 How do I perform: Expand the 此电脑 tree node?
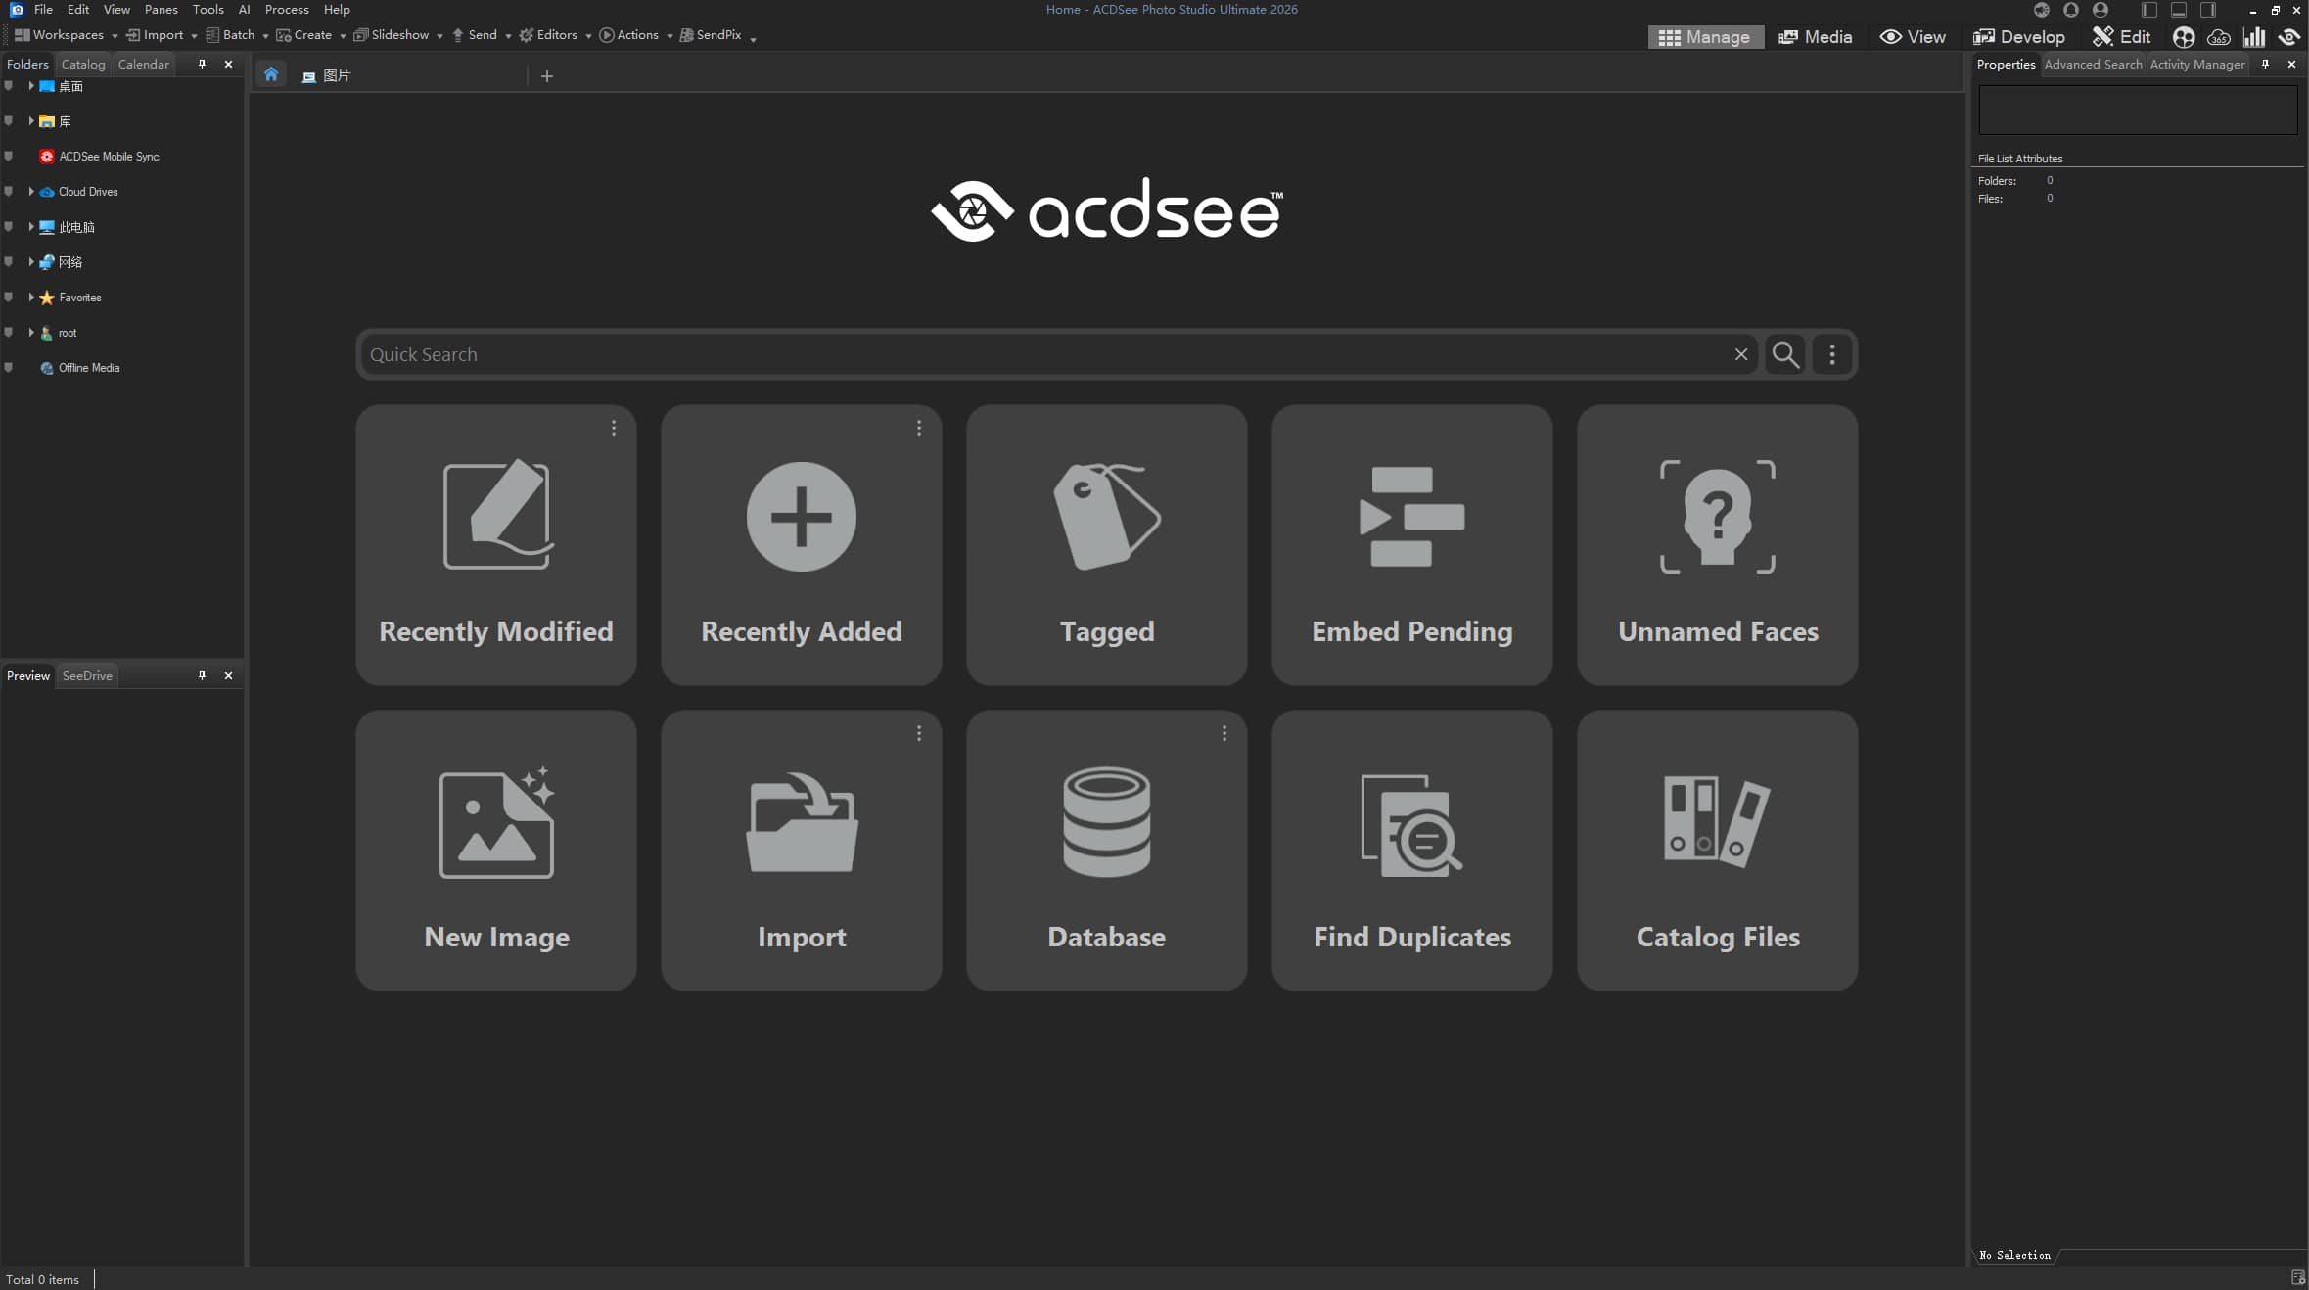[x=31, y=227]
